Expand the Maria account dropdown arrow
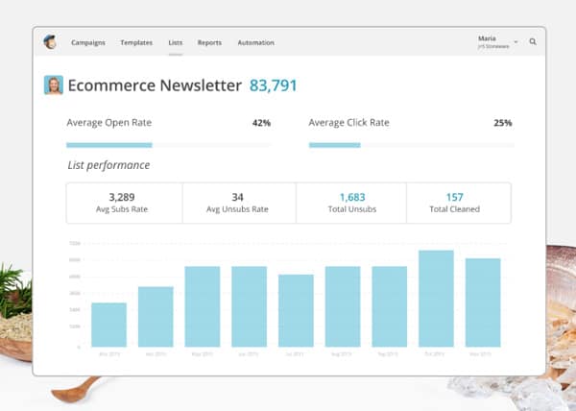 (516, 42)
